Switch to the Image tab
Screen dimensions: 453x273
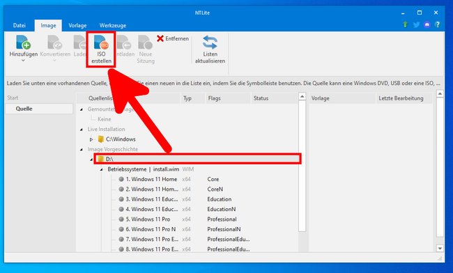pyautogui.click(x=48, y=25)
